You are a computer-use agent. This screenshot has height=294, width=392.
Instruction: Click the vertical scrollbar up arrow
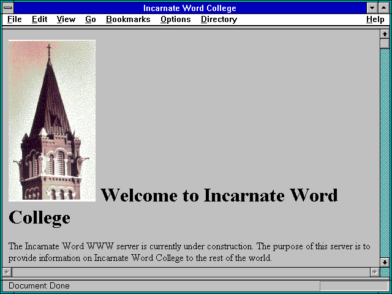point(385,34)
